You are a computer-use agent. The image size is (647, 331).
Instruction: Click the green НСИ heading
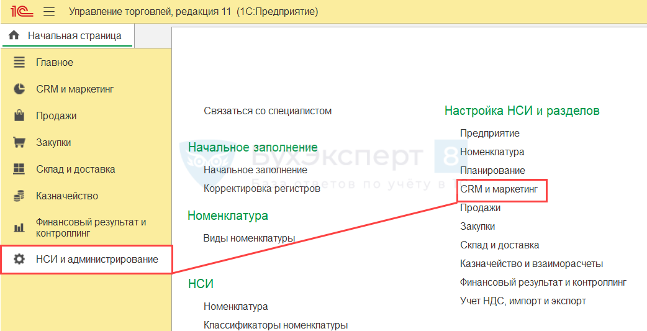(x=201, y=284)
